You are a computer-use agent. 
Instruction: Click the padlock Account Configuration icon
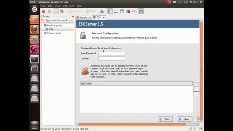pos(83,35)
